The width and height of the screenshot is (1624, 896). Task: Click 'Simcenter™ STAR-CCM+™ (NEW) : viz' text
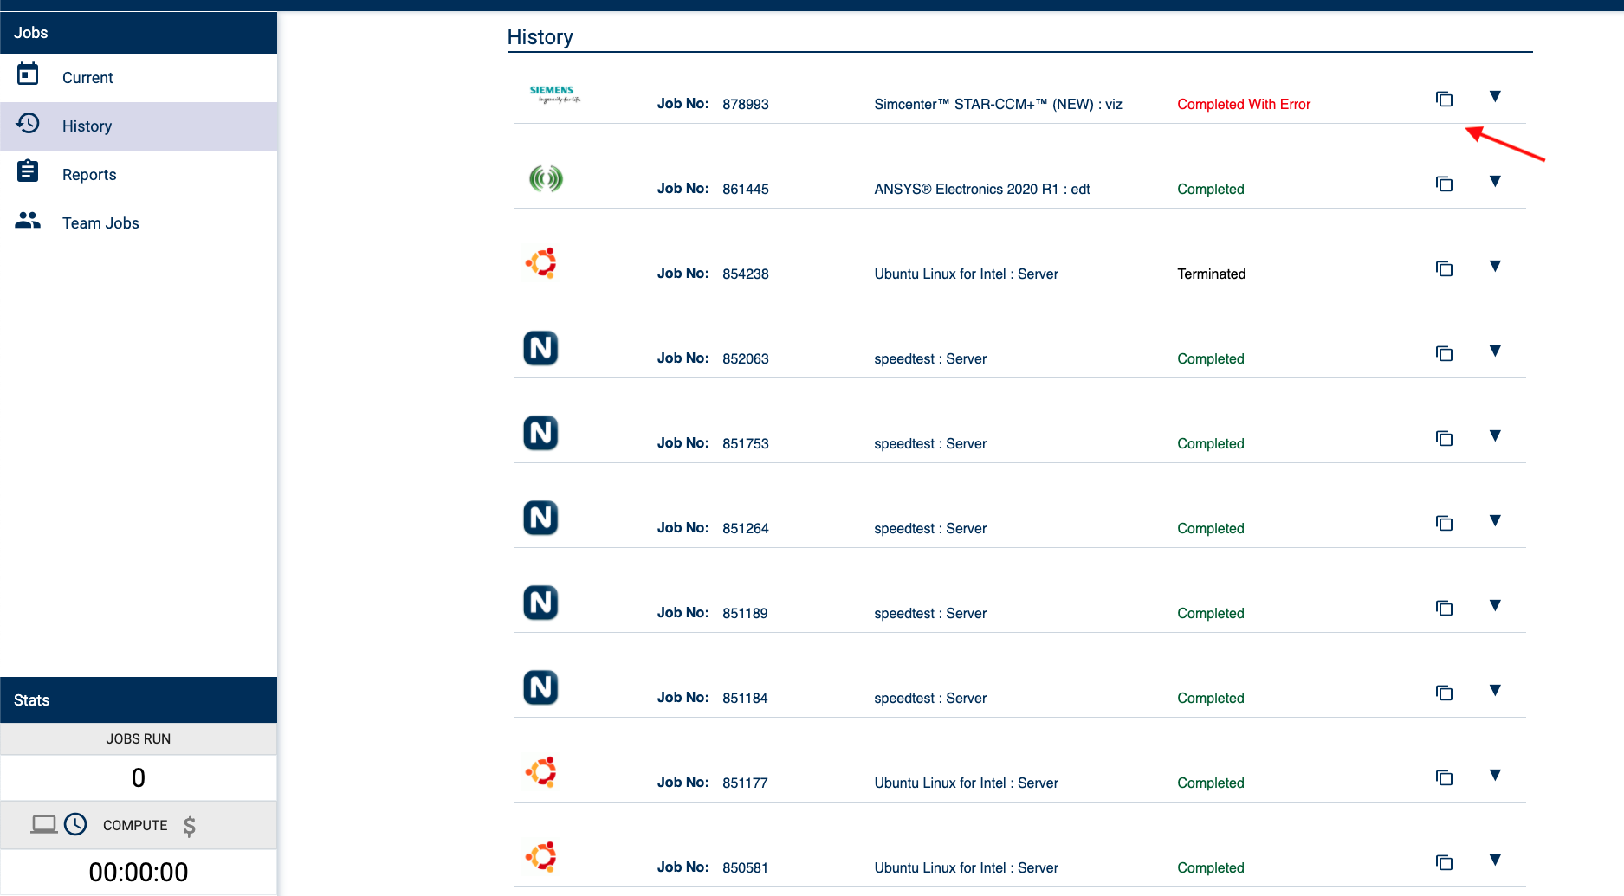point(998,104)
